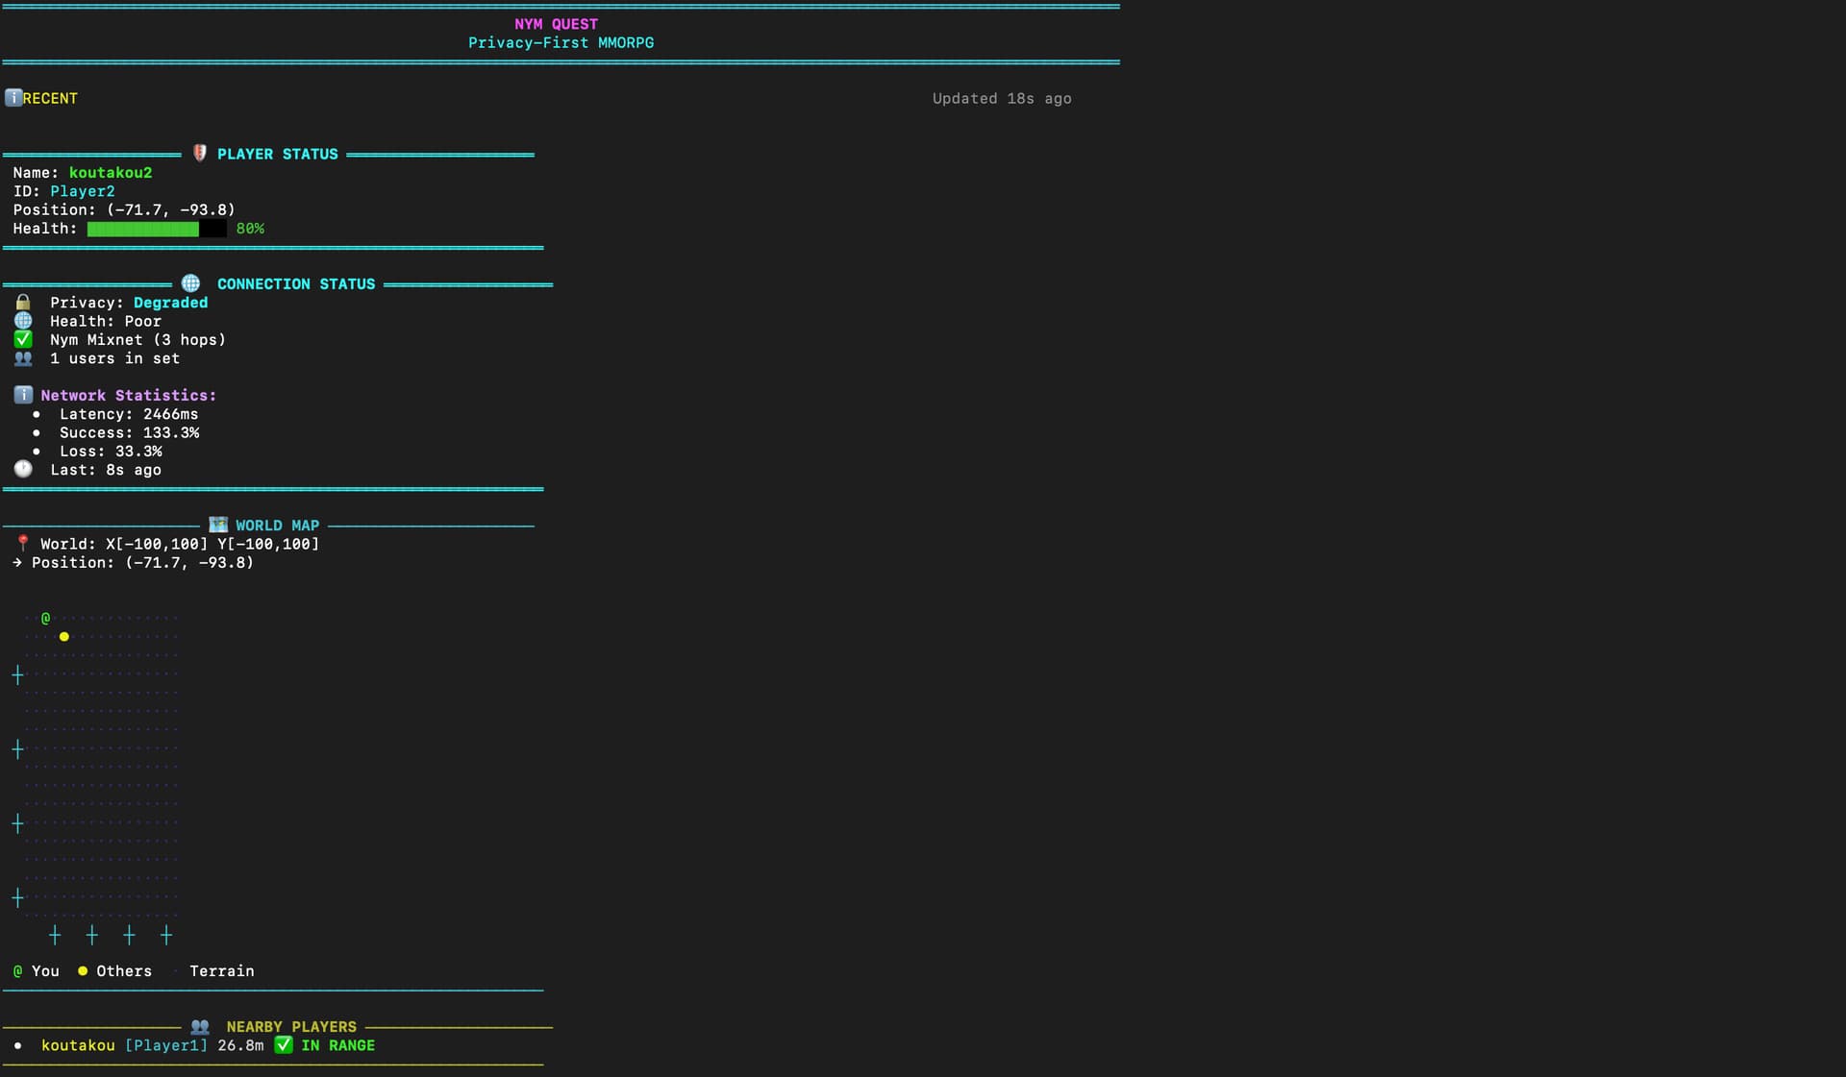Click the You legend label
Image resolution: width=1846 pixels, height=1077 pixels.
click(45, 971)
